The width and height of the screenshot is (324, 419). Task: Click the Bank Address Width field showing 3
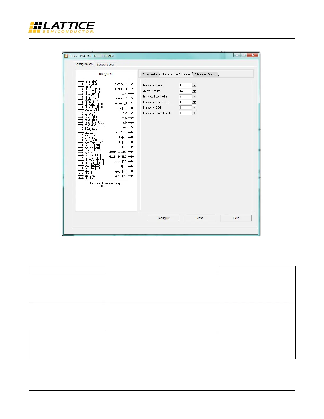click(x=186, y=96)
